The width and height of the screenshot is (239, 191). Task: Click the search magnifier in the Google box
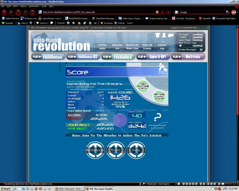(x=227, y=12)
